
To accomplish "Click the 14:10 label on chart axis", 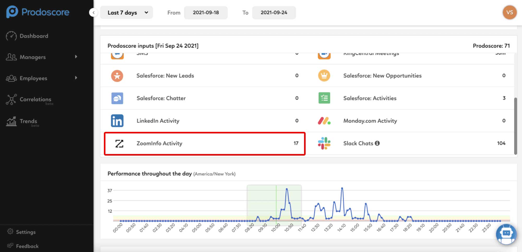I will click(341, 228).
